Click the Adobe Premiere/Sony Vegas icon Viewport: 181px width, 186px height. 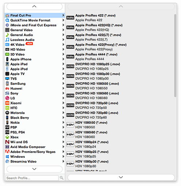7,152
